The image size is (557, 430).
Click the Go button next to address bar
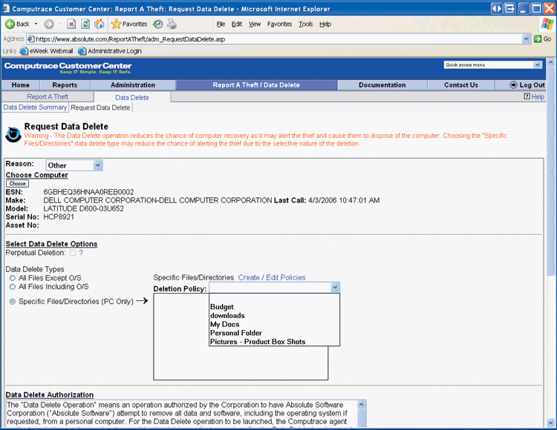tap(543, 39)
